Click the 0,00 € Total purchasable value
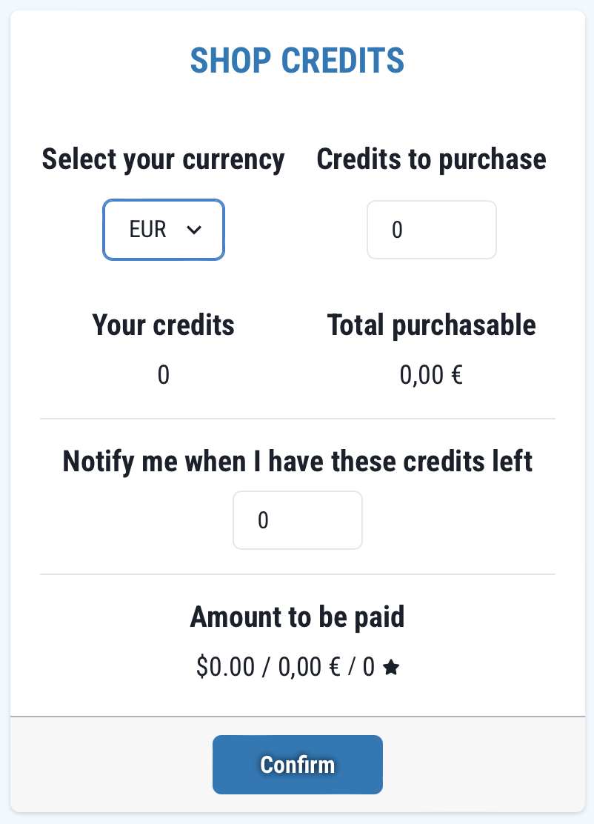This screenshot has width=594, height=824. coord(431,375)
